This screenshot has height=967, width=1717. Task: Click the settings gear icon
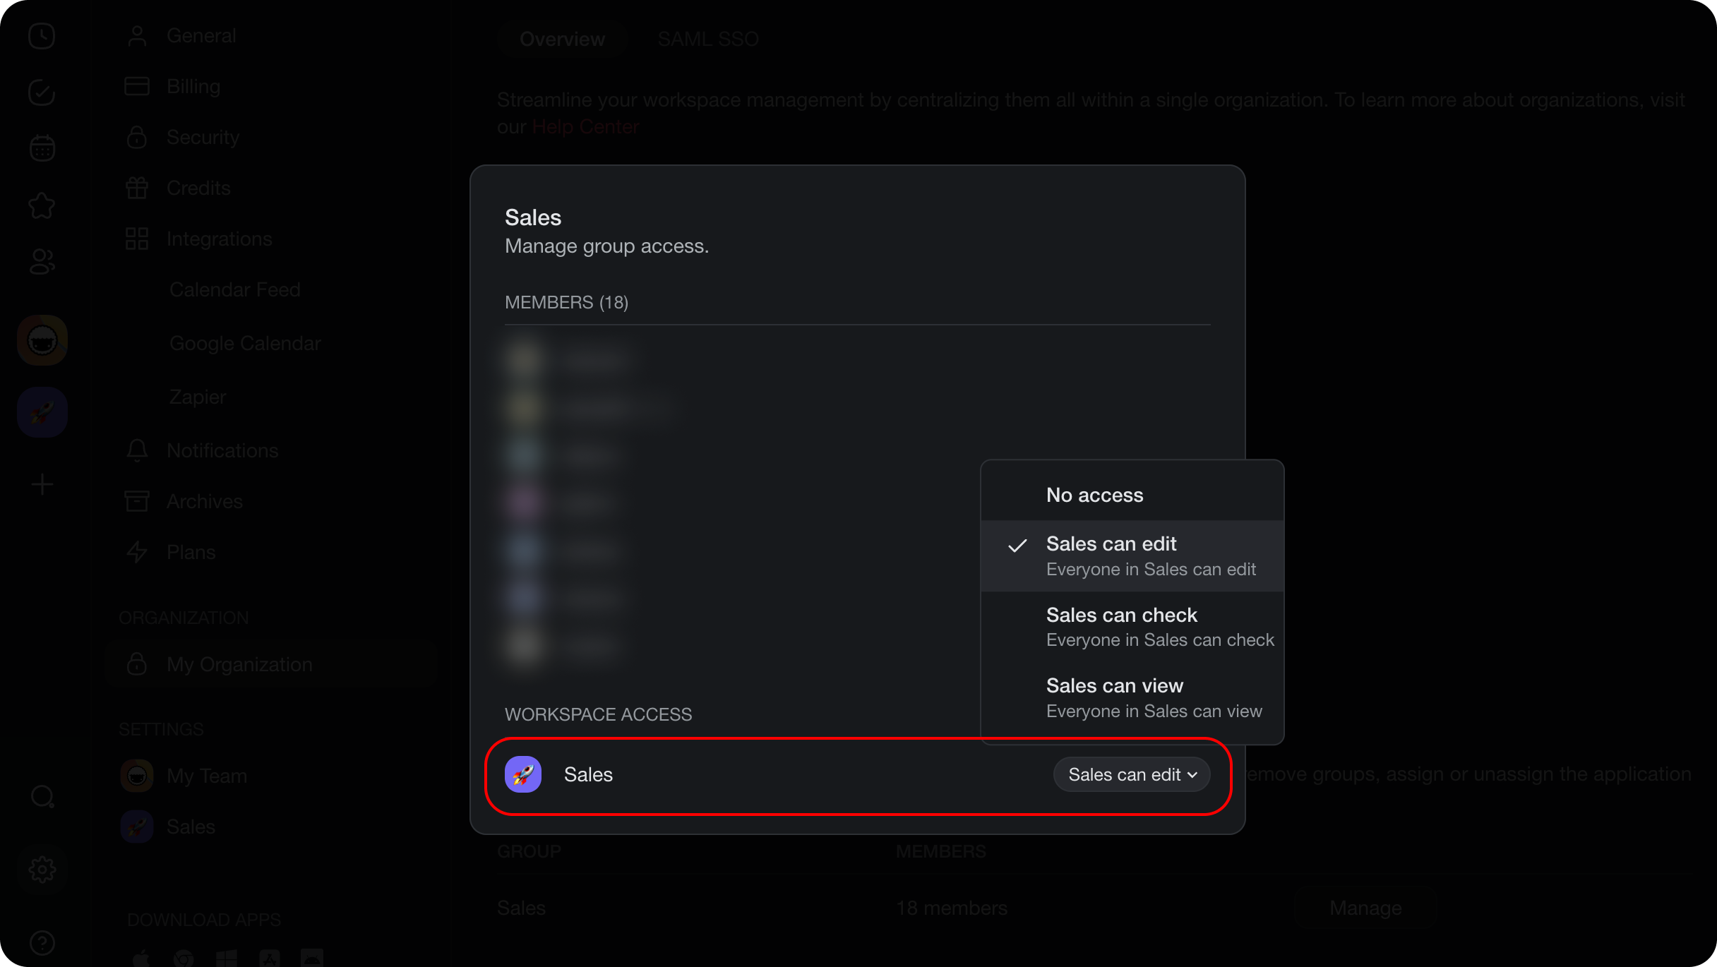[42, 870]
